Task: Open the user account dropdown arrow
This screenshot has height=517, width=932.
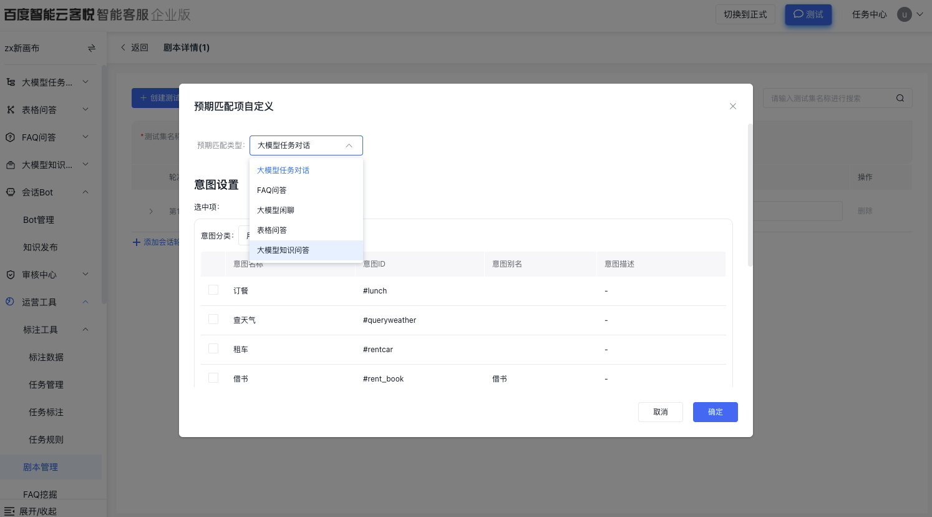Action: [x=920, y=14]
